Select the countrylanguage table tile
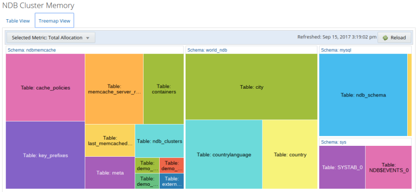This screenshot has height=192, width=416. pos(224,155)
